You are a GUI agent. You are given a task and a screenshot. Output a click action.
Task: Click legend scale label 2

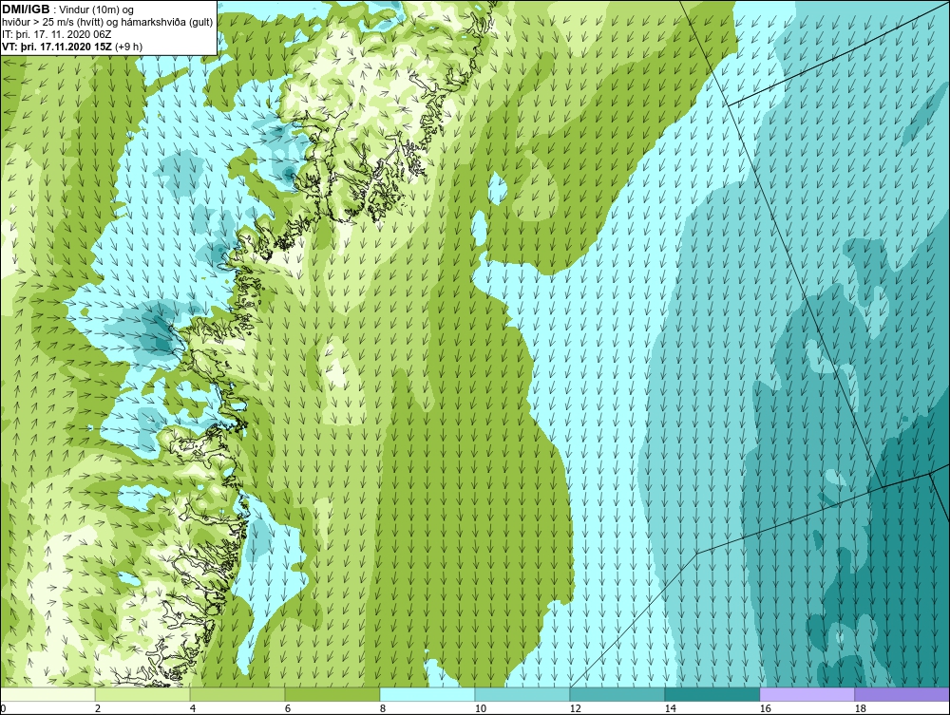pyautogui.click(x=98, y=708)
